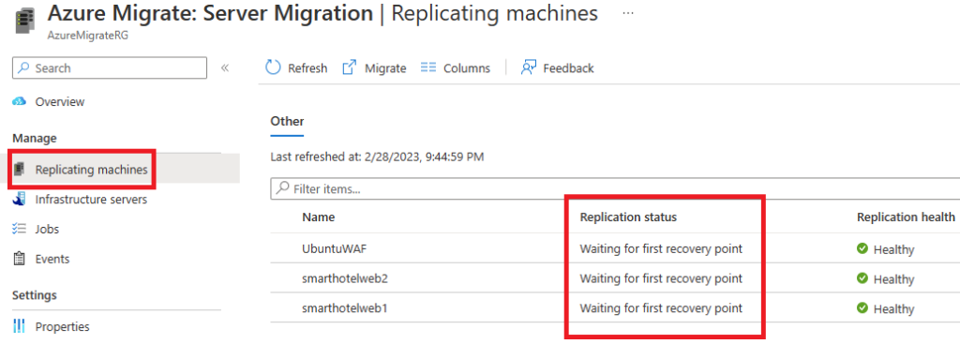Open Jobs in the sidebar

coord(47,229)
